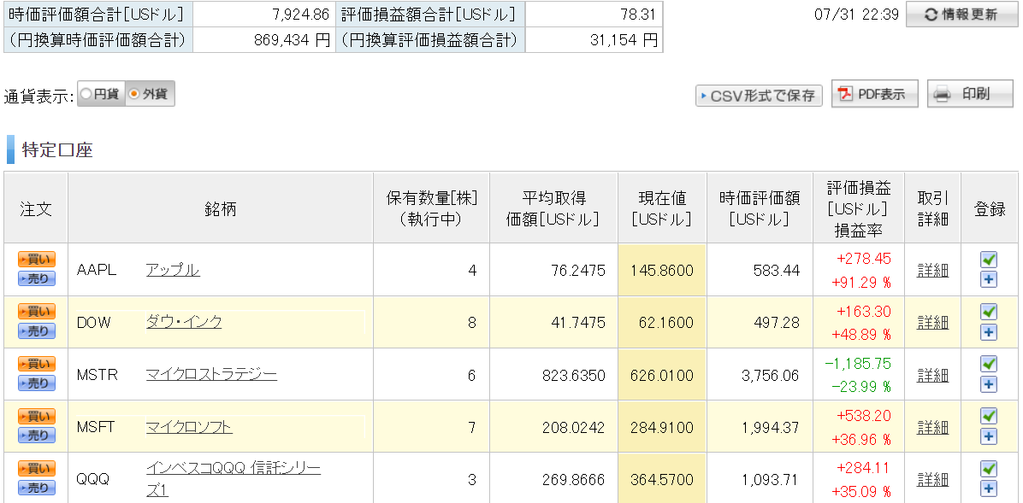Click the 特定口座 section heading
Image resolution: width=1023 pixels, height=503 pixels.
57,150
